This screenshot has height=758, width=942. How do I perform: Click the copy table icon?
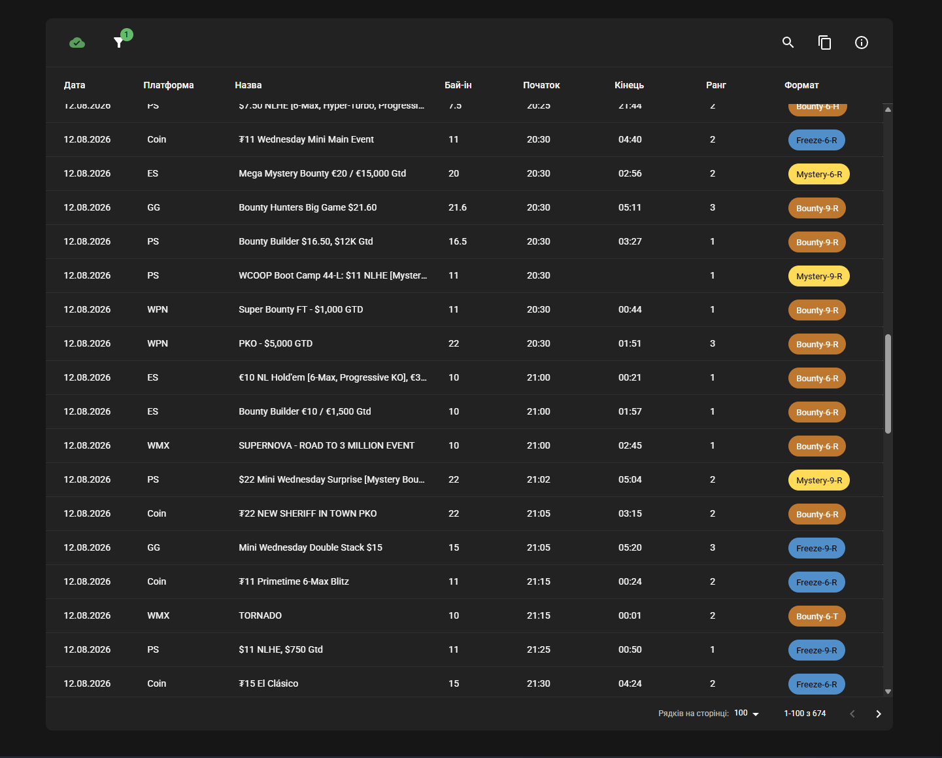(x=825, y=43)
